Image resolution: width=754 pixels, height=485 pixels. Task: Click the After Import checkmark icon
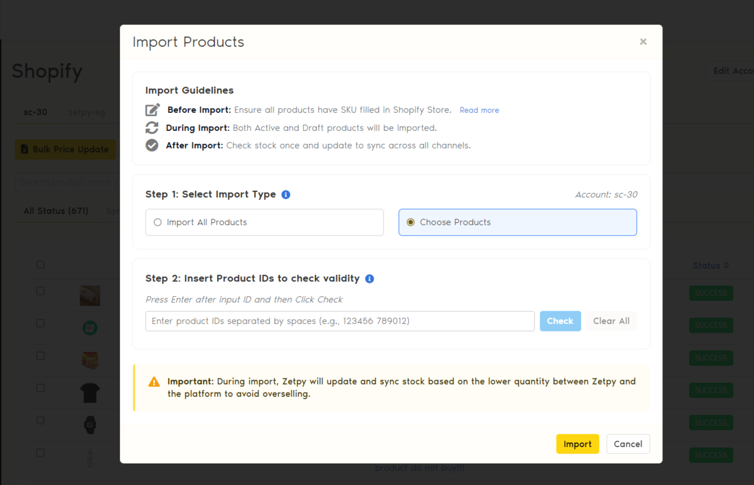(x=152, y=145)
